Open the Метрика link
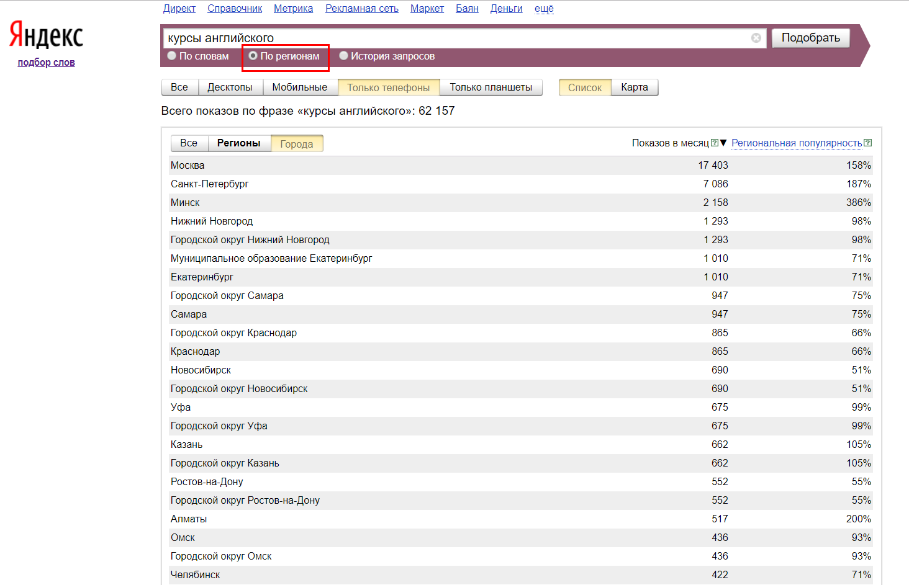Viewport: 909px width, 585px height. click(x=293, y=8)
